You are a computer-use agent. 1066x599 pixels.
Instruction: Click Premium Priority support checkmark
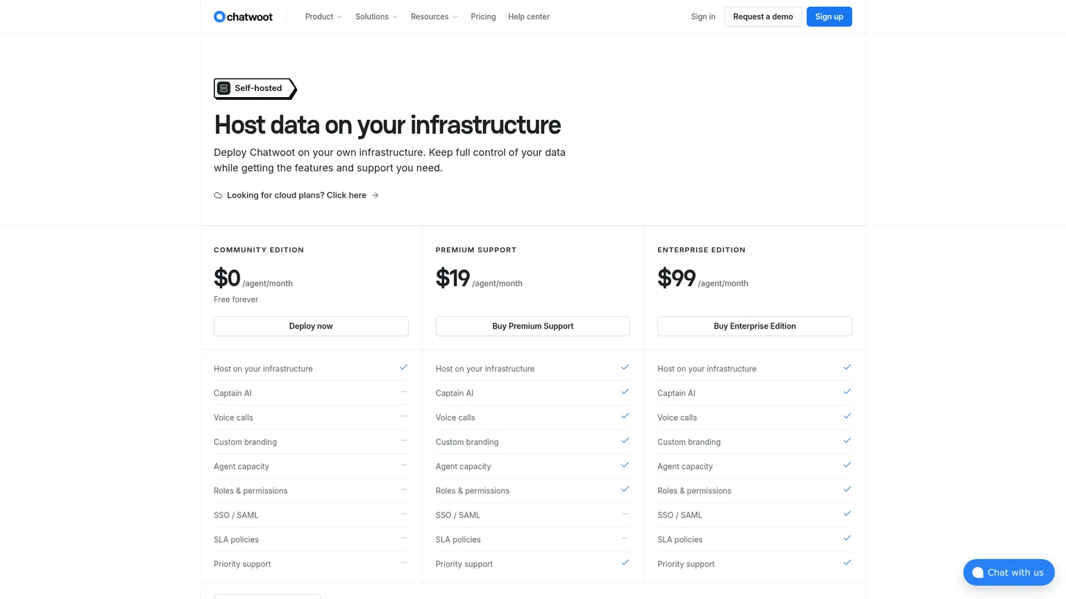pos(625,562)
